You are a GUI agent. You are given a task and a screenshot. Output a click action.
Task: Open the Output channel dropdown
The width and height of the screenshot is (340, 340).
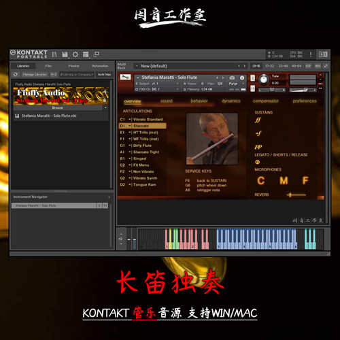coord(177,84)
